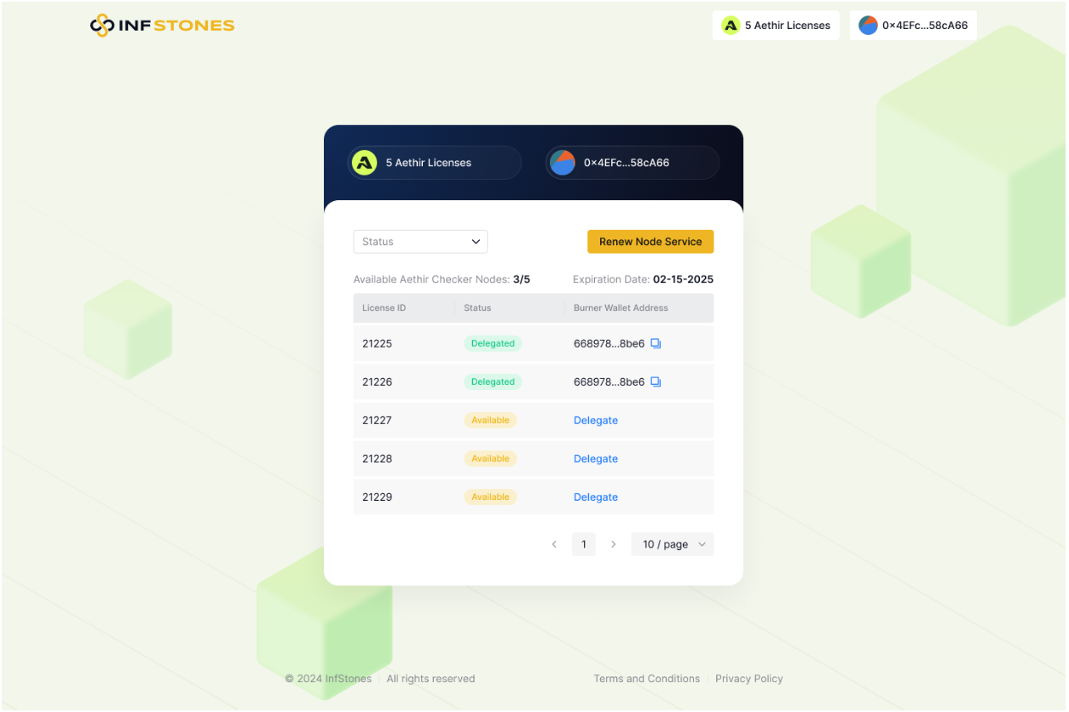Click the Aethir icon in top header
The height and width of the screenshot is (712, 1069).
coord(731,26)
